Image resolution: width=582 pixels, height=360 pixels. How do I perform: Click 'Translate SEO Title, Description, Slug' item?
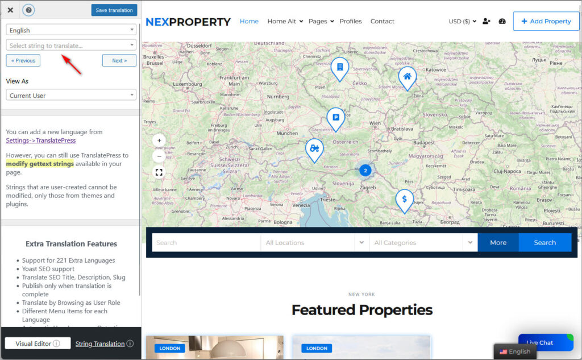[x=73, y=278]
